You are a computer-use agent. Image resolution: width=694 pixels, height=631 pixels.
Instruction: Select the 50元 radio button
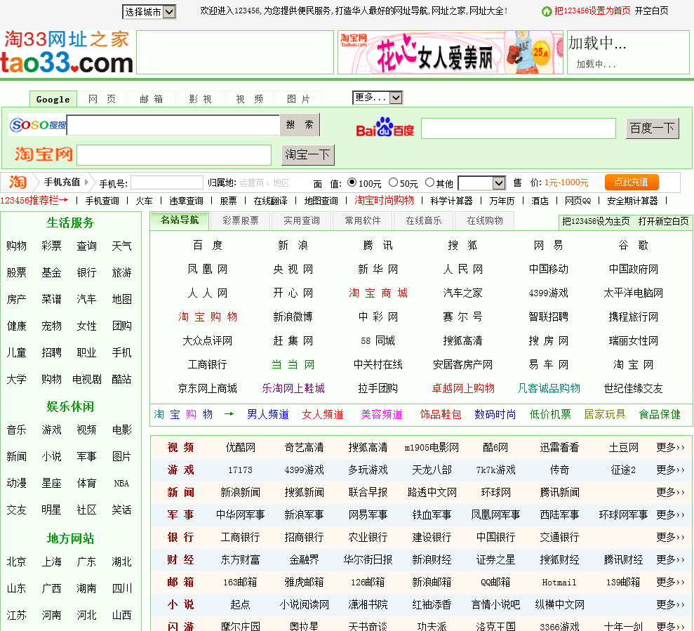click(x=393, y=182)
